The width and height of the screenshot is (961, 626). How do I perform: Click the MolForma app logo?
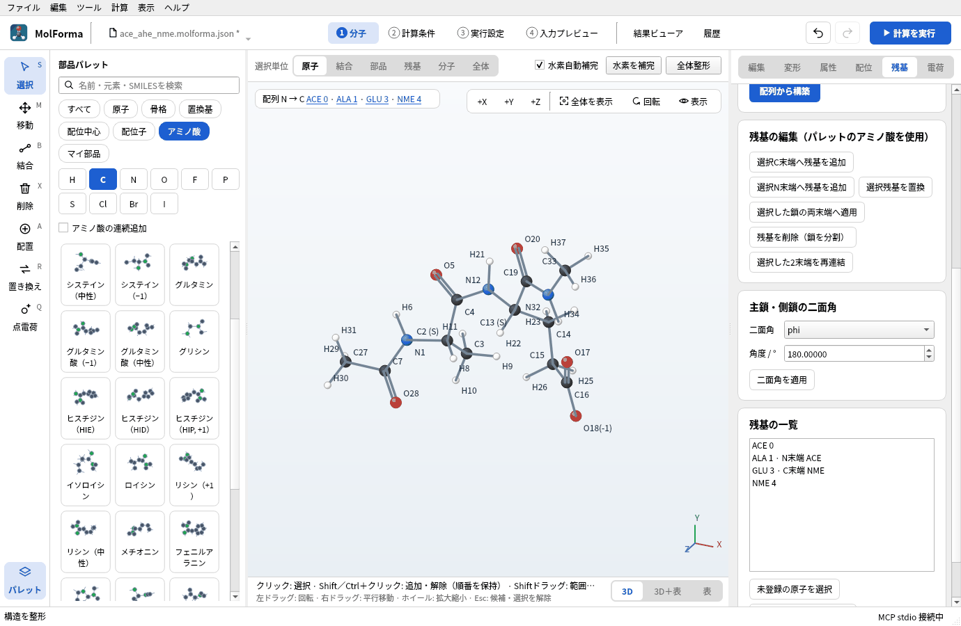(x=19, y=33)
